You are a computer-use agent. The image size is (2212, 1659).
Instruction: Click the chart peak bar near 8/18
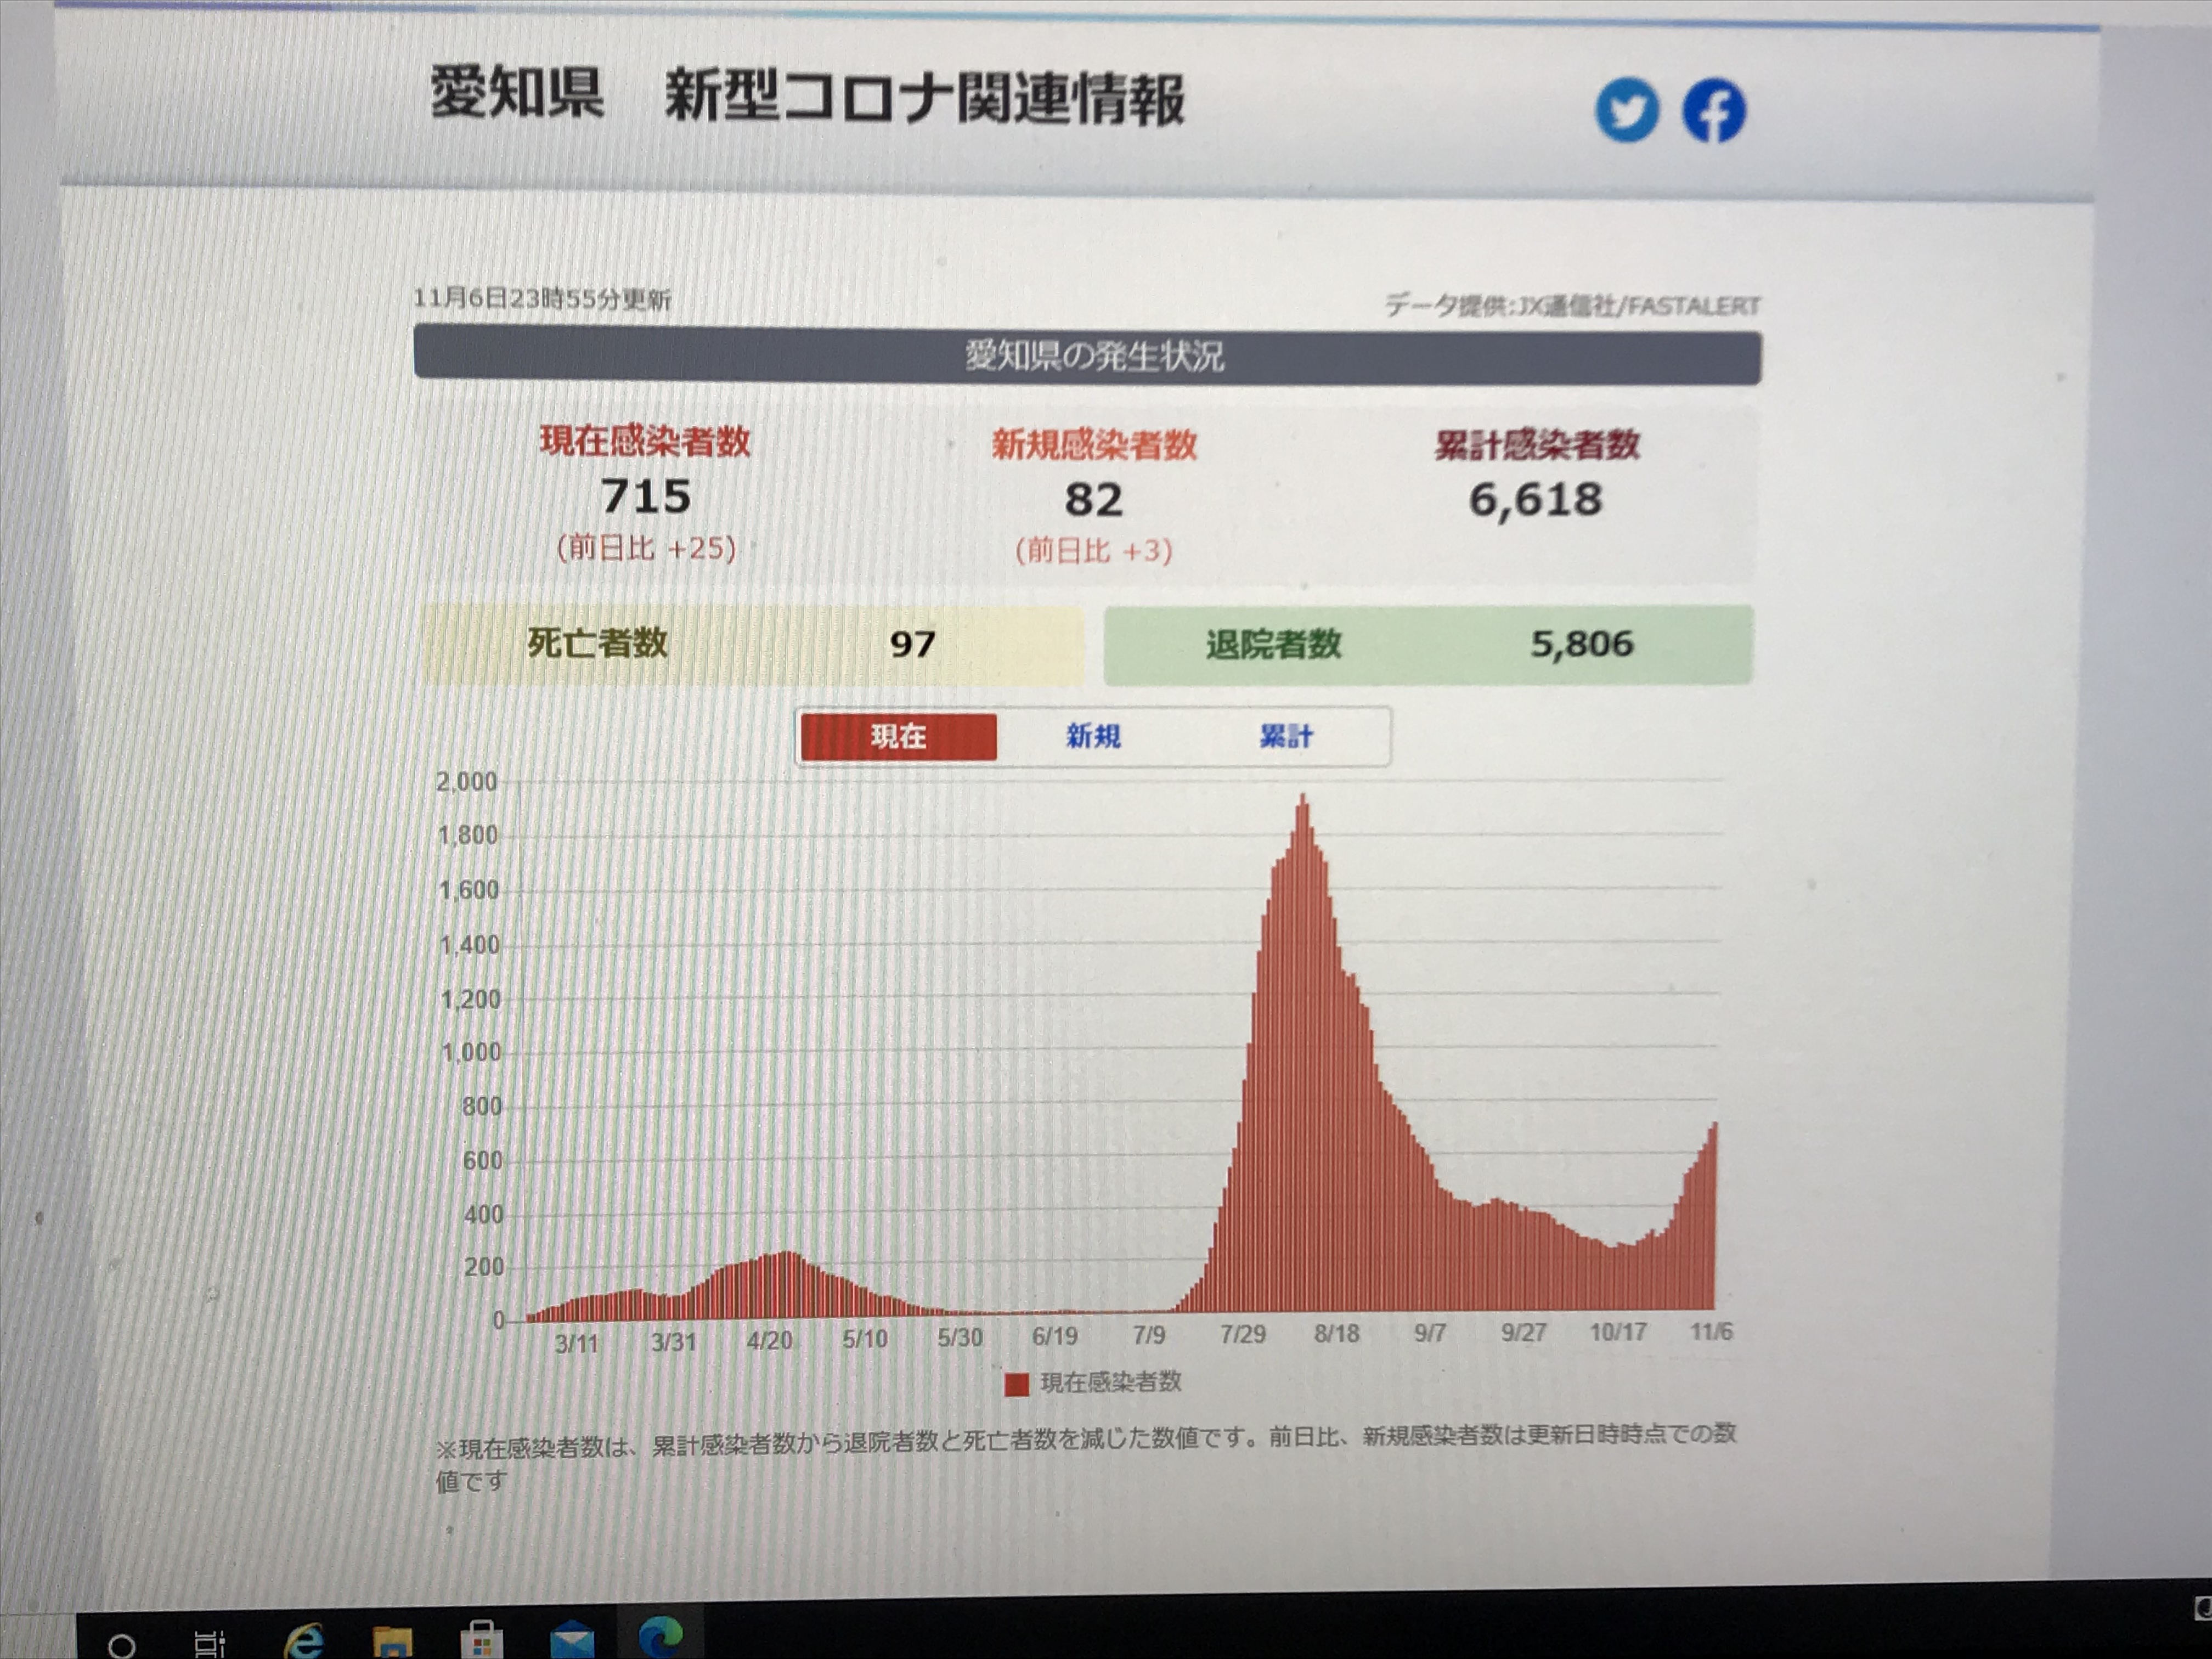1302,1052
